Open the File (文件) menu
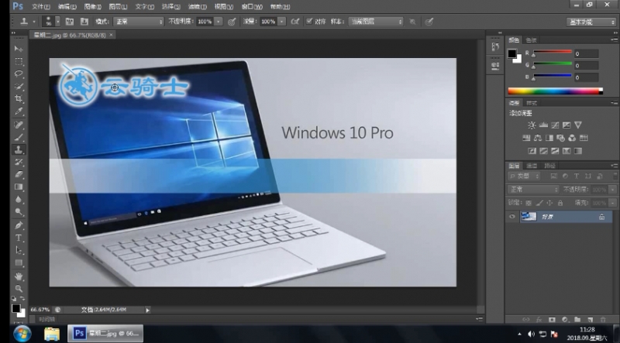Image resolution: width=620 pixels, height=343 pixels. (x=41, y=7)
